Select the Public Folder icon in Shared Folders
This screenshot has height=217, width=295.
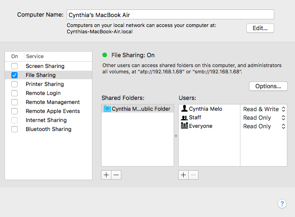point(107,109)
